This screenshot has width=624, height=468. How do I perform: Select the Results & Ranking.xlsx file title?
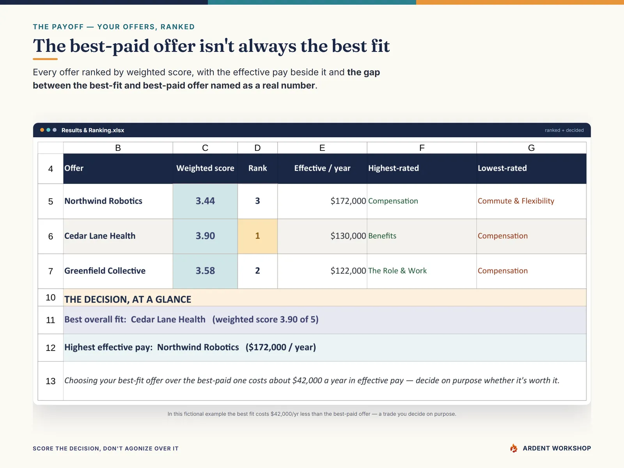point(93,130)
